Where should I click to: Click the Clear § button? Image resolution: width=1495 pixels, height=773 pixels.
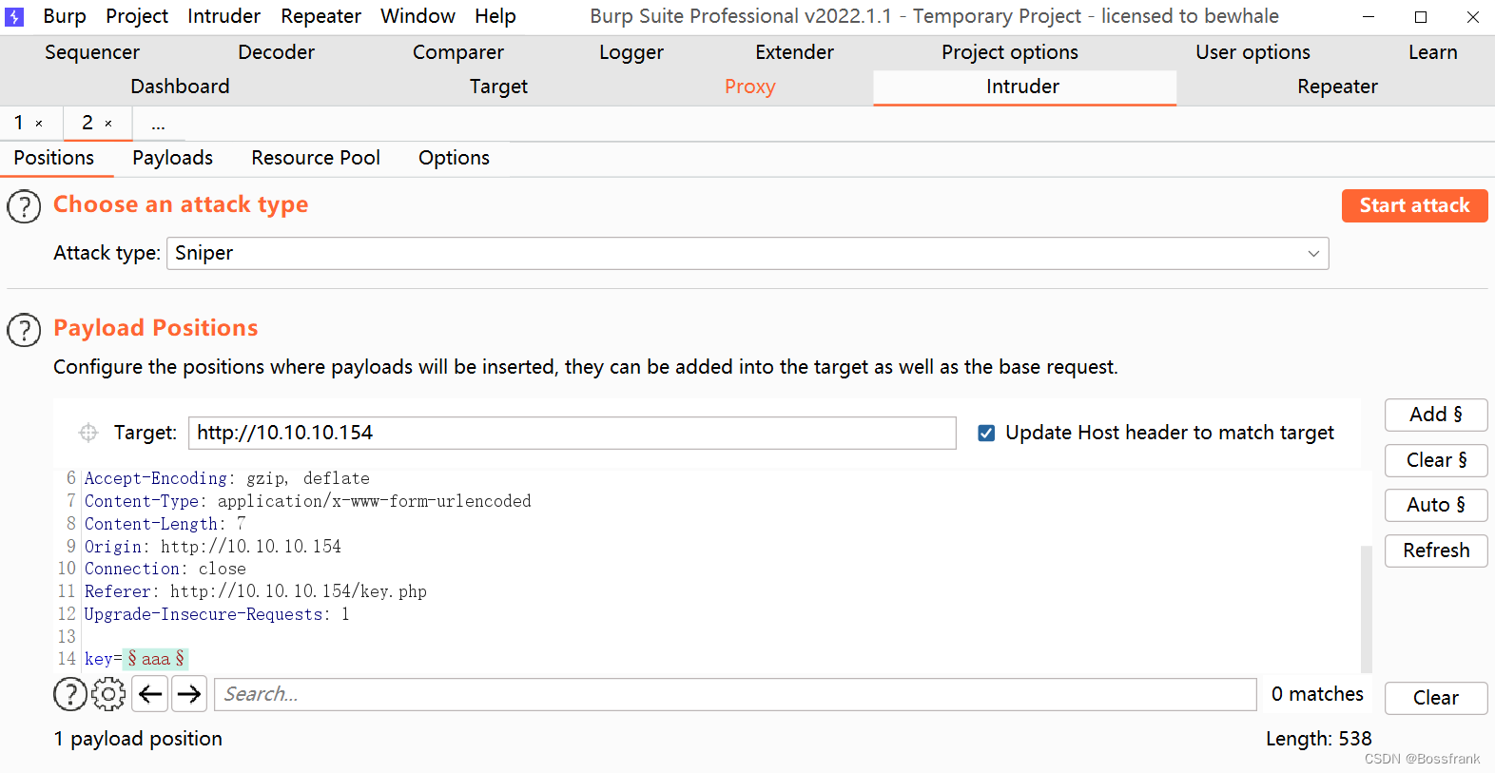click(x=1436, y=460)
